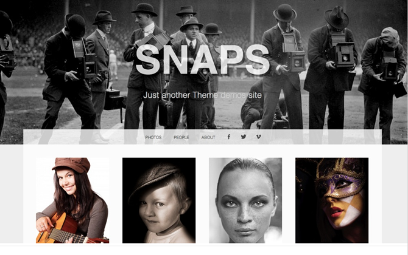408x255 pixels.
Task: Go to the ABOUT menu item
Action: click(x=208, y=137)
